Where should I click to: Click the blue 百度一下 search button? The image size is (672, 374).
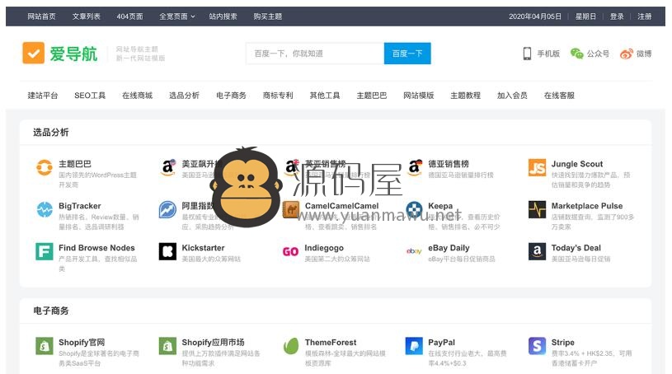tap(407, 54)
